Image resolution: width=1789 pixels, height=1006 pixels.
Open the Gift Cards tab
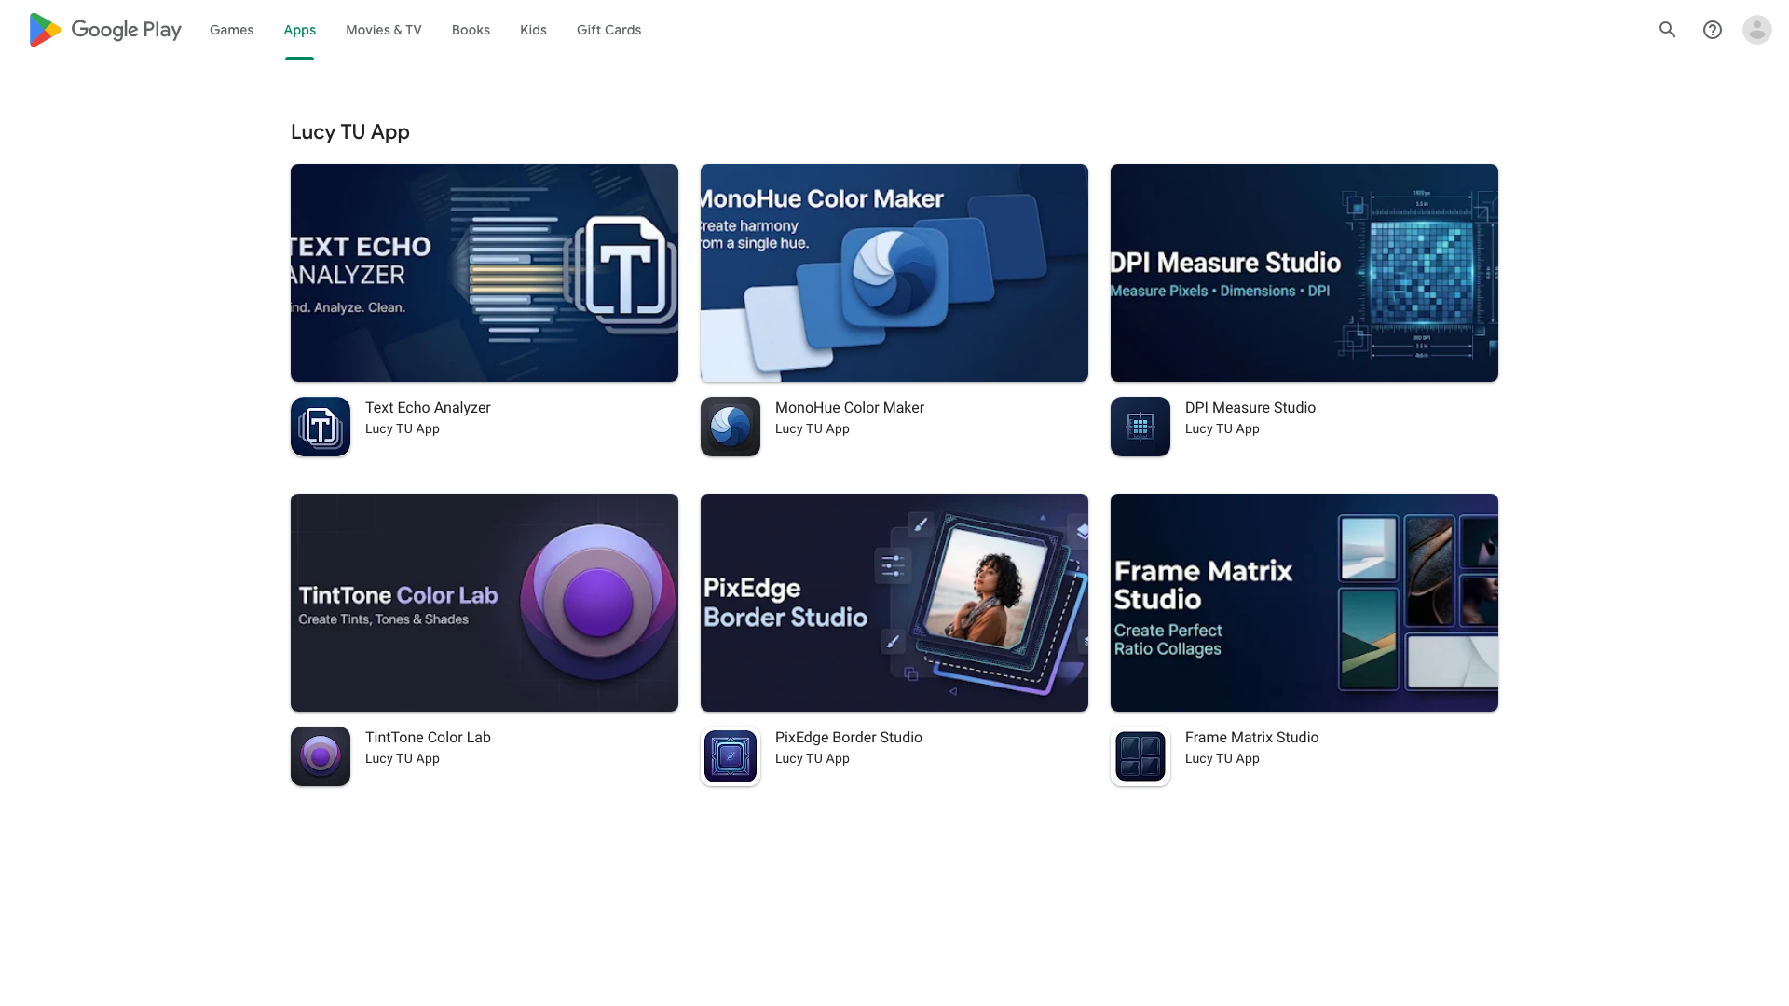tap(608, 30)
